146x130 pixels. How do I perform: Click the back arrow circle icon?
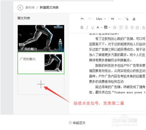[x=20, y=8]
